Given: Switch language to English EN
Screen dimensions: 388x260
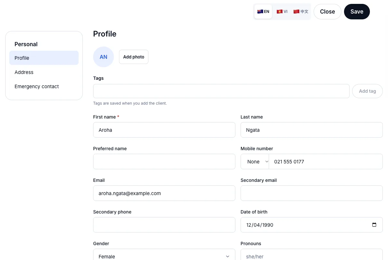Looking at the screenshot, I should tap(263, 12).
